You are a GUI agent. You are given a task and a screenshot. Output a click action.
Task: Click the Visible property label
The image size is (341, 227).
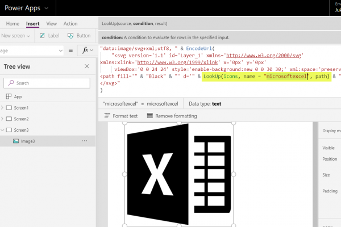coord(328,148)
